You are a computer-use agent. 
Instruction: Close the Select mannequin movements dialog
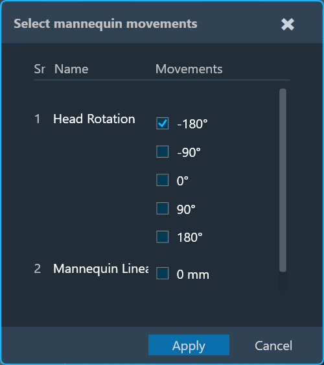[288, 24]
